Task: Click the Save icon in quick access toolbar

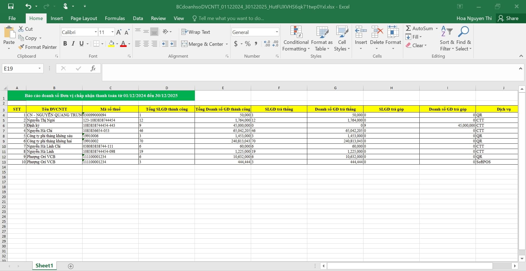Action: pos(11,6)
